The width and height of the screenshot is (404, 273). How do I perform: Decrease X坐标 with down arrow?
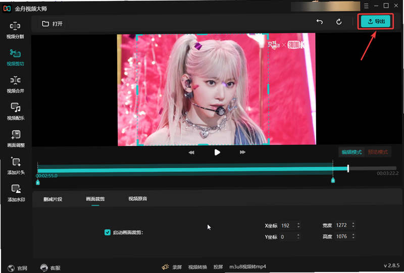point(298,227)
